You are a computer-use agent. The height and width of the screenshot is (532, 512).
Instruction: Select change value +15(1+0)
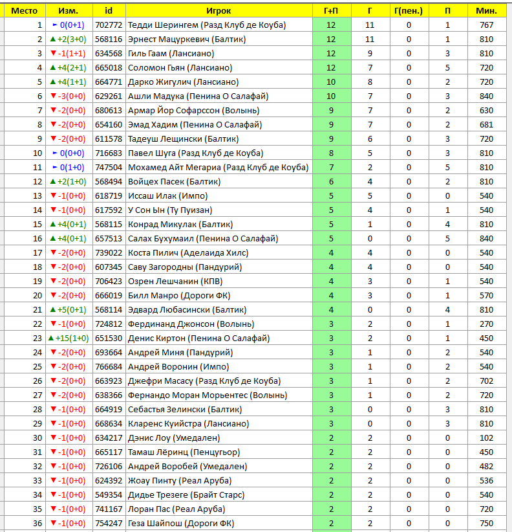point(69,338)
